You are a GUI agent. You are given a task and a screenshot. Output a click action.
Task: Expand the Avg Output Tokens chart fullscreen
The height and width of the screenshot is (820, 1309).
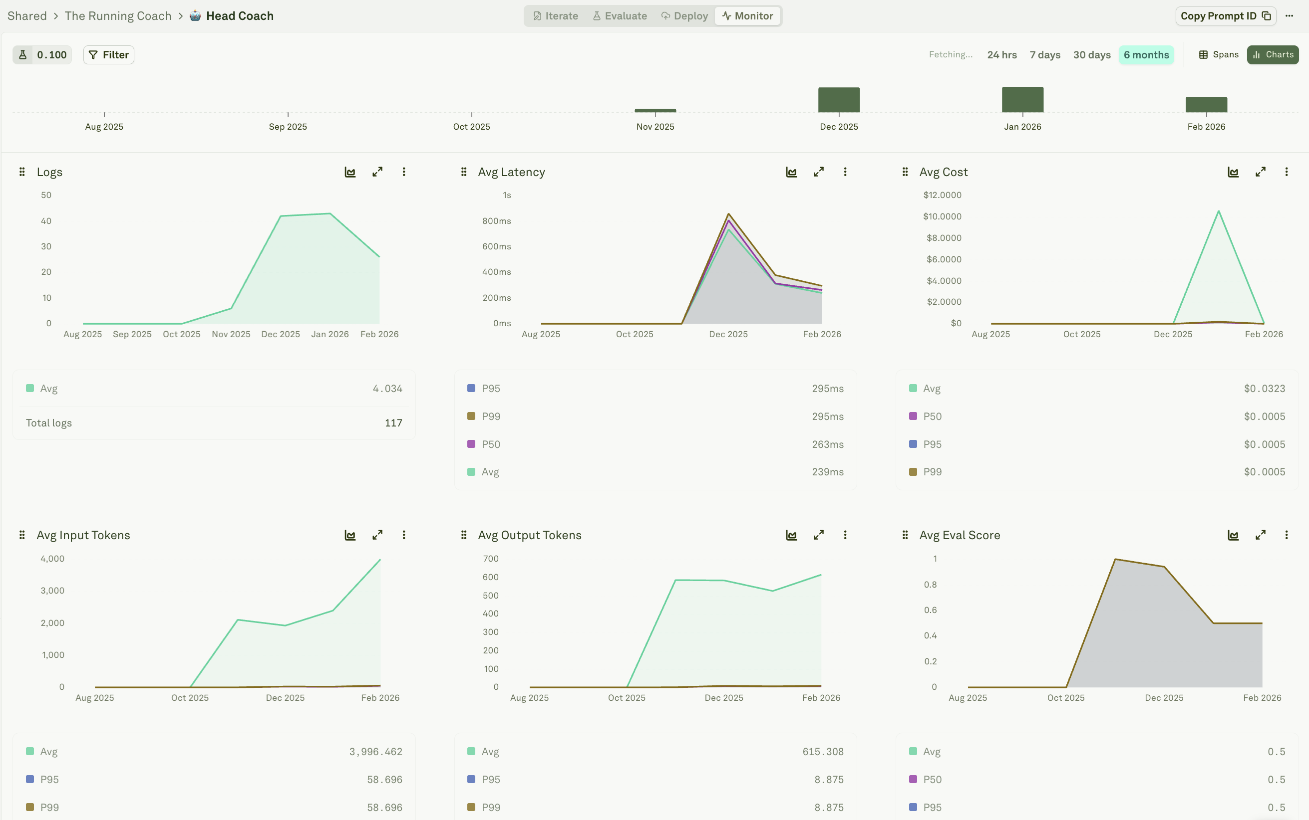pos(818,535)
